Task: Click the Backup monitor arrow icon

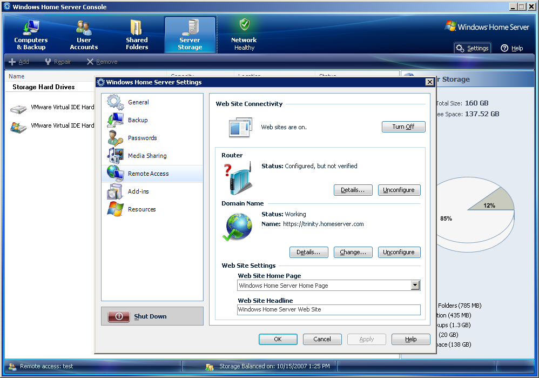Action: pos(115,120)
